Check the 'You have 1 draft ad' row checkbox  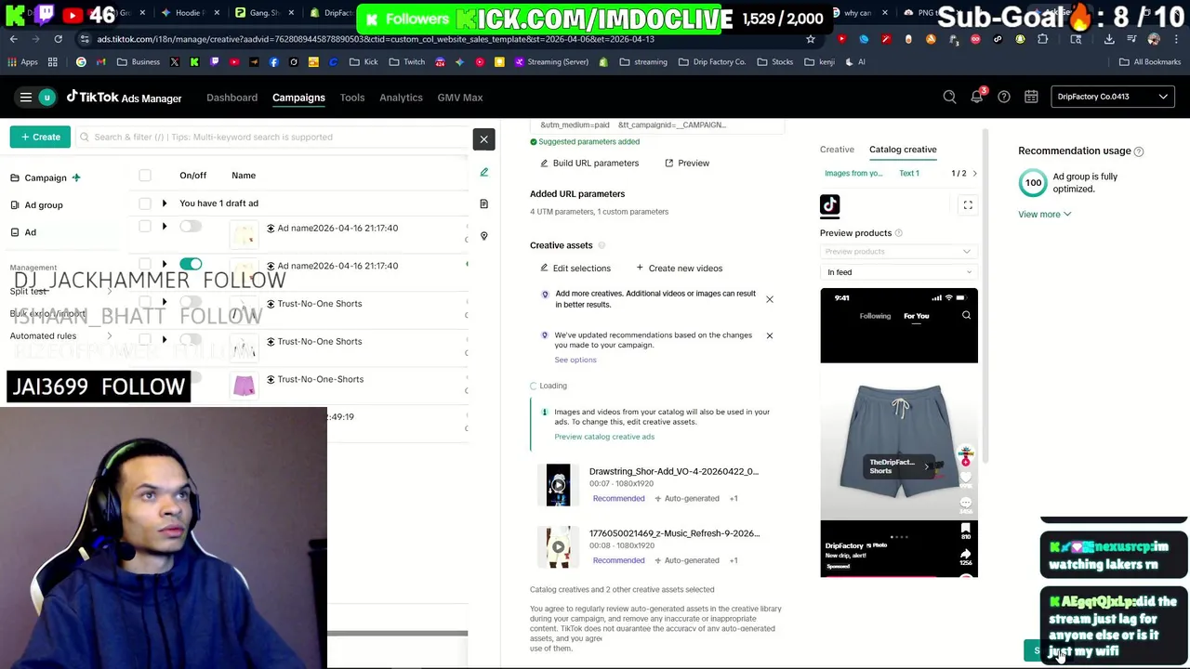click(x=145, y=203)
